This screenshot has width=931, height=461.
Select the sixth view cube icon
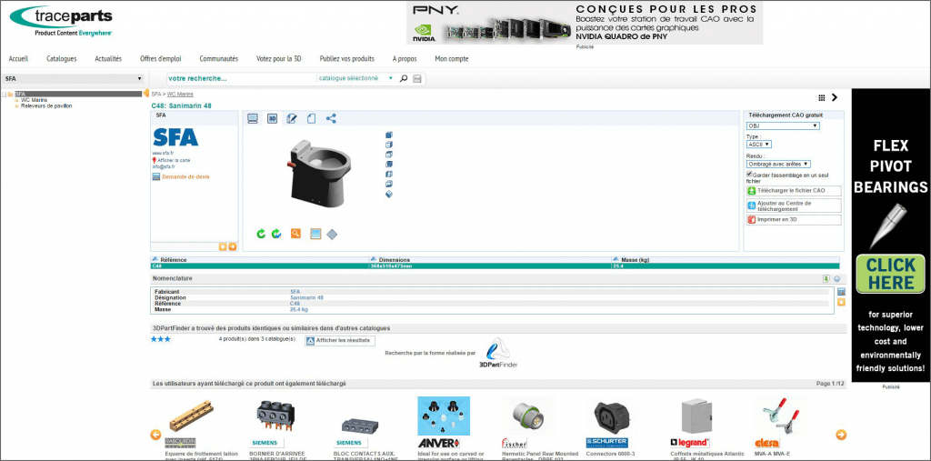coord(389,185)
